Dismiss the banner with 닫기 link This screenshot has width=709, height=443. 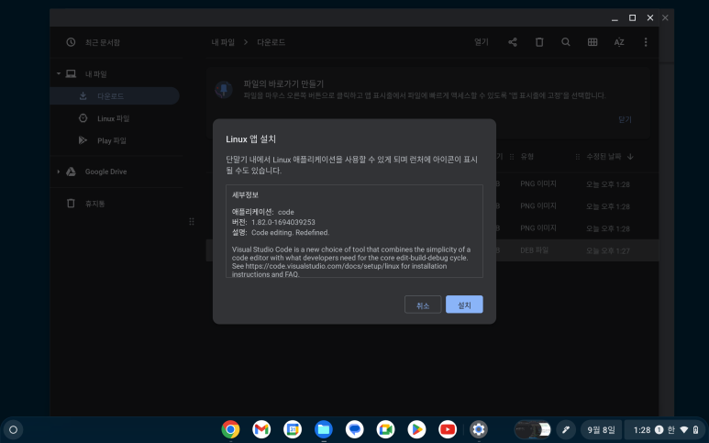pyautogui.click(x=625, y=119)
